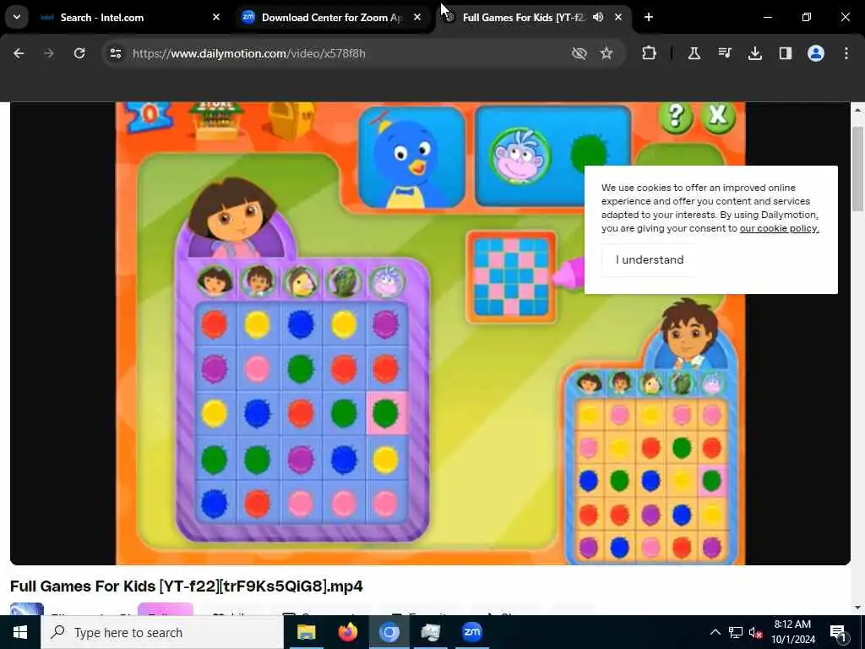The width and height of the screenshot is (865, 649).
Task: Click the blue star score badge
Action: [148, 115]
